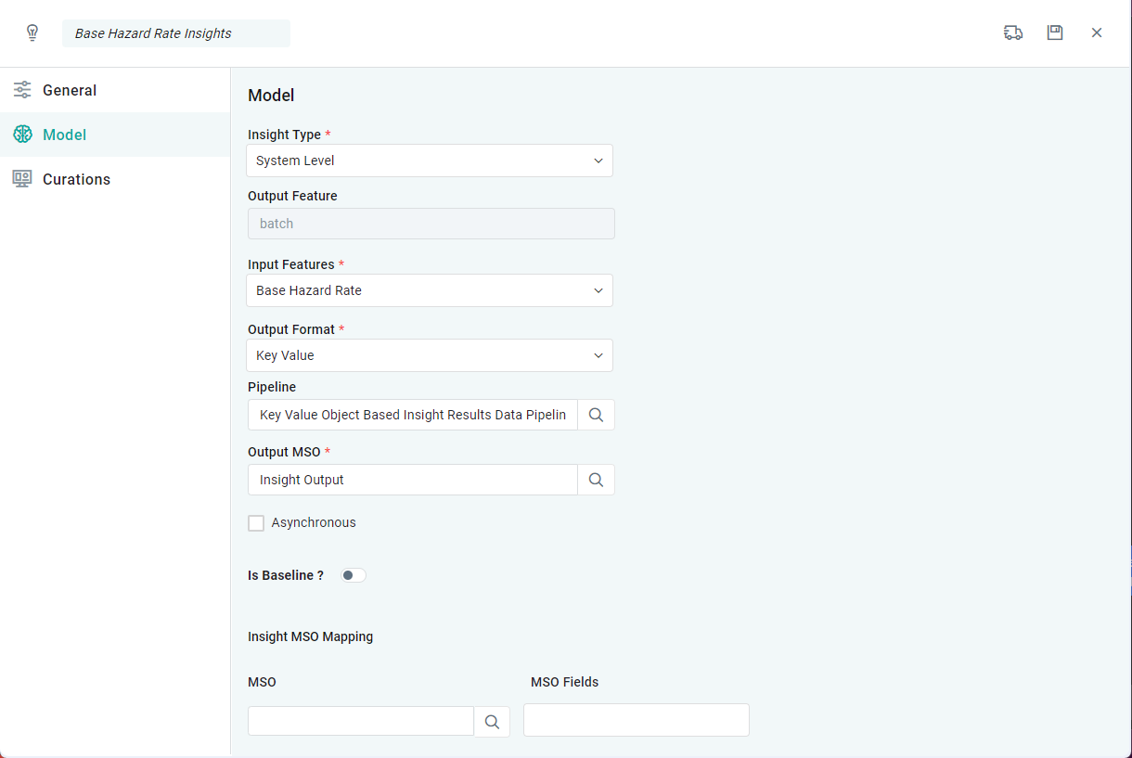Click the save floppy disk icon
This screenshot has width=1132, height=758.
tap(1055, 33)
